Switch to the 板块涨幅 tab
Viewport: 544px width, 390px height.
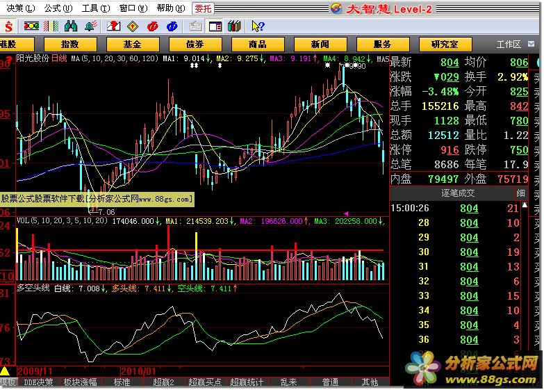point(80,382)
